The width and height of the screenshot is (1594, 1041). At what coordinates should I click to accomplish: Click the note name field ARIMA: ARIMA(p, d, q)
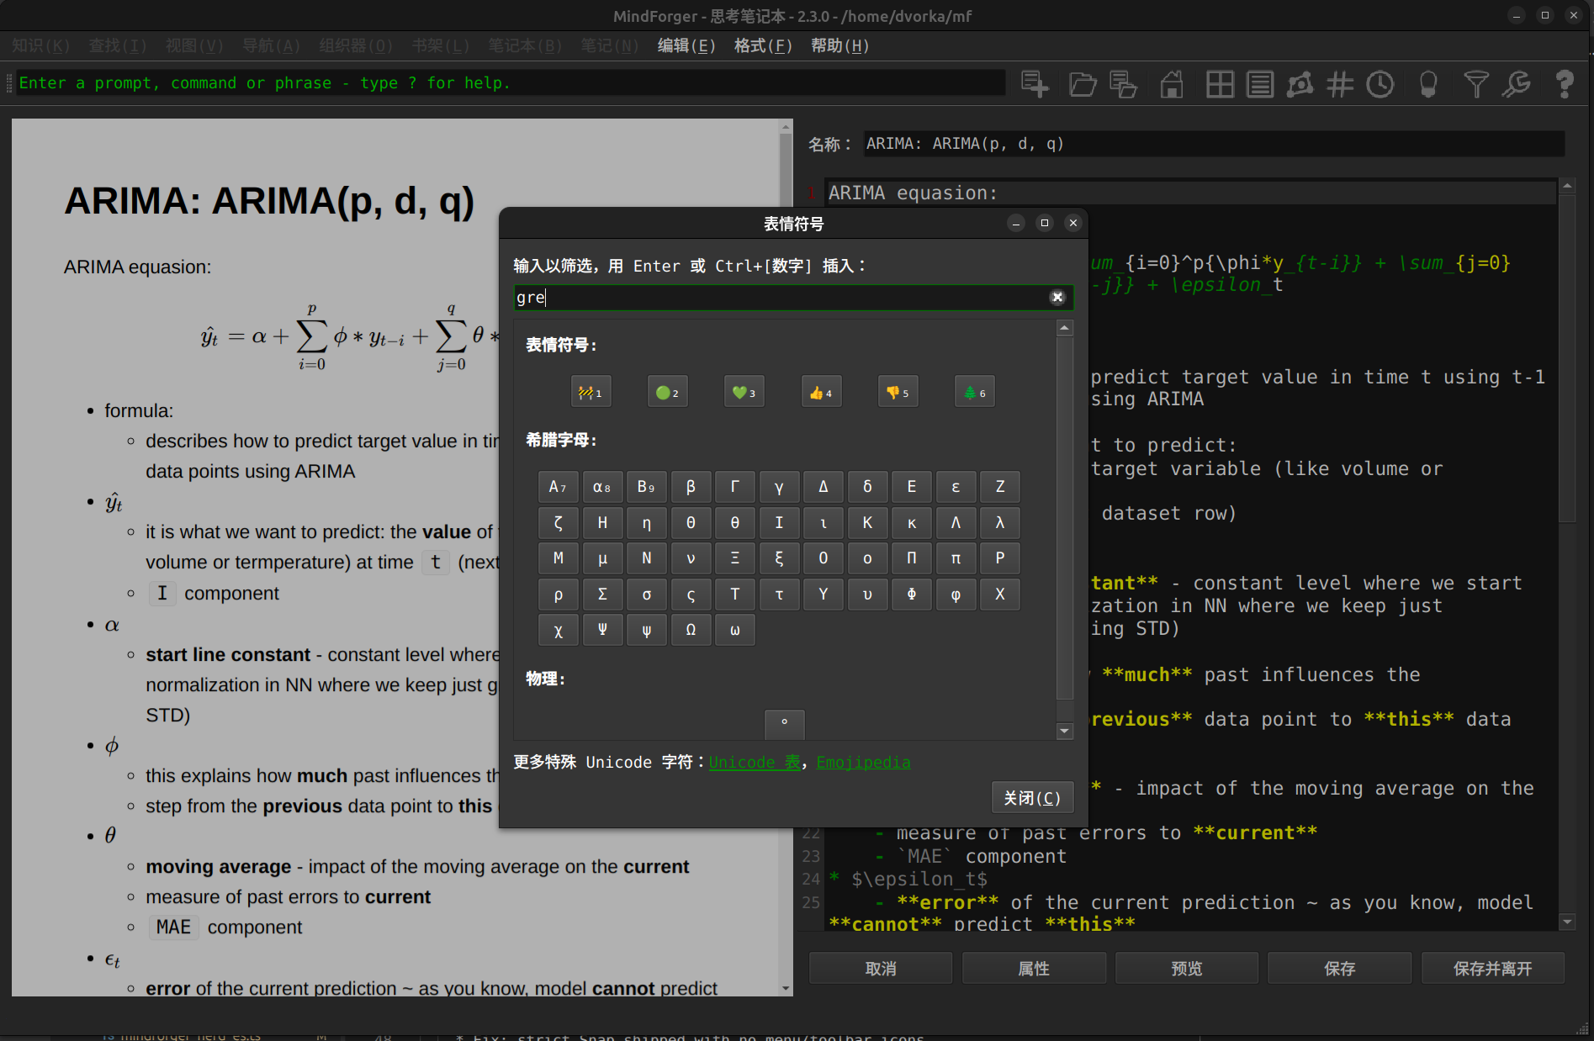pyautogui.click(x=1214, y=144)
